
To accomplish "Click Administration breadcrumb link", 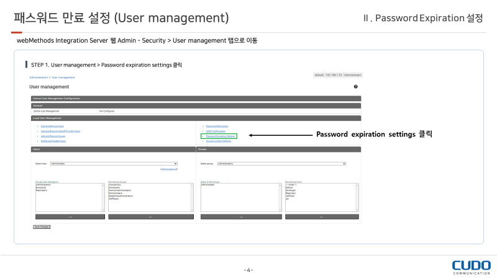I will coord(39,77).
